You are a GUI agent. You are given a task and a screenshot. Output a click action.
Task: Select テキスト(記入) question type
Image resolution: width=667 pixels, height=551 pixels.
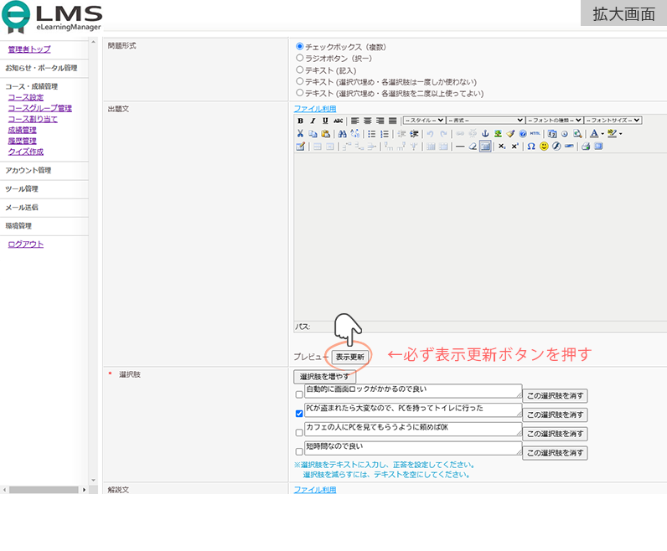click(x=300, y=70)
